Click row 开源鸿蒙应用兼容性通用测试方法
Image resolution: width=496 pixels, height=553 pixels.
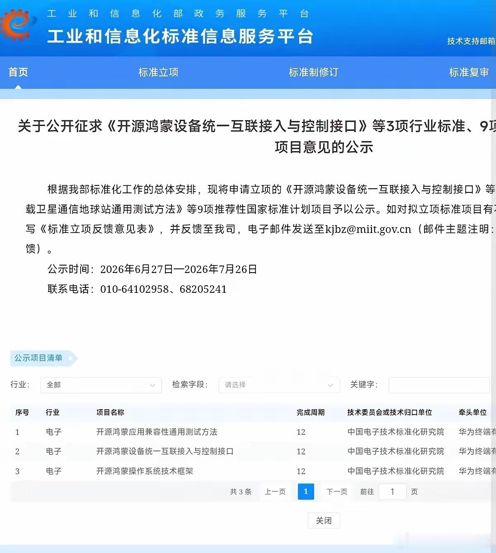[x=253, y=432]
